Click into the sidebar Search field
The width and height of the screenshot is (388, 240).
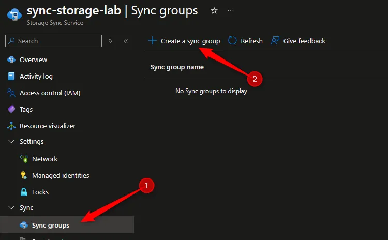coord(53,41)
